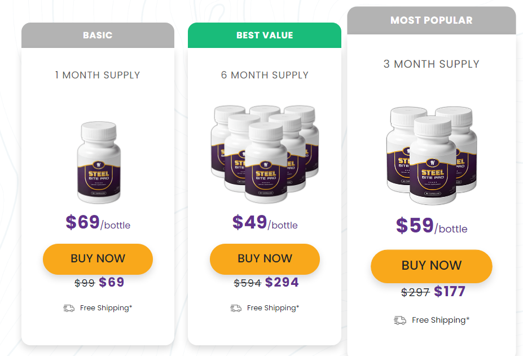Screen dimensions: 523x356
Task: Click BUY NOW for 6 month supply
Action: (x=265, y=259)
